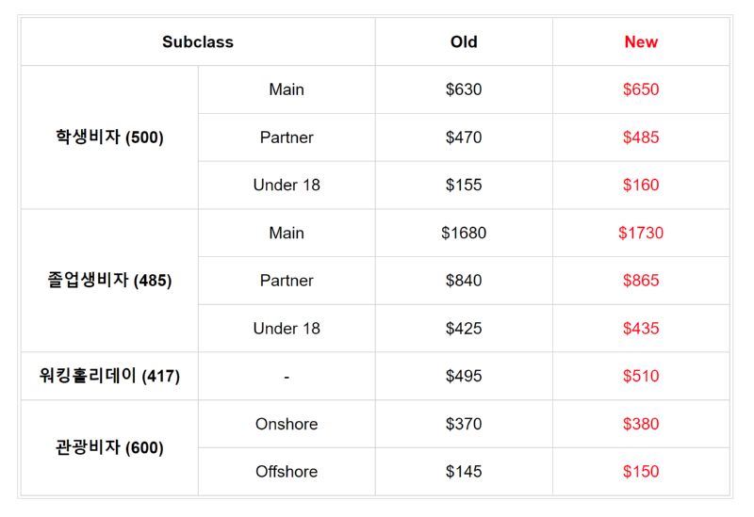Viewport: 754px width, 517px height.
Task: Click the $650 new student Main fee
Action: [x=641, y=89]
